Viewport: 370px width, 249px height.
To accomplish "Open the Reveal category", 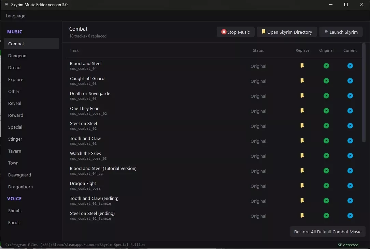I will (x=31, y=104).
